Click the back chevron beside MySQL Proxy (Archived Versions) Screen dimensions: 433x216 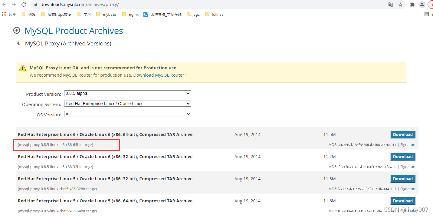[x=18, y=43]
